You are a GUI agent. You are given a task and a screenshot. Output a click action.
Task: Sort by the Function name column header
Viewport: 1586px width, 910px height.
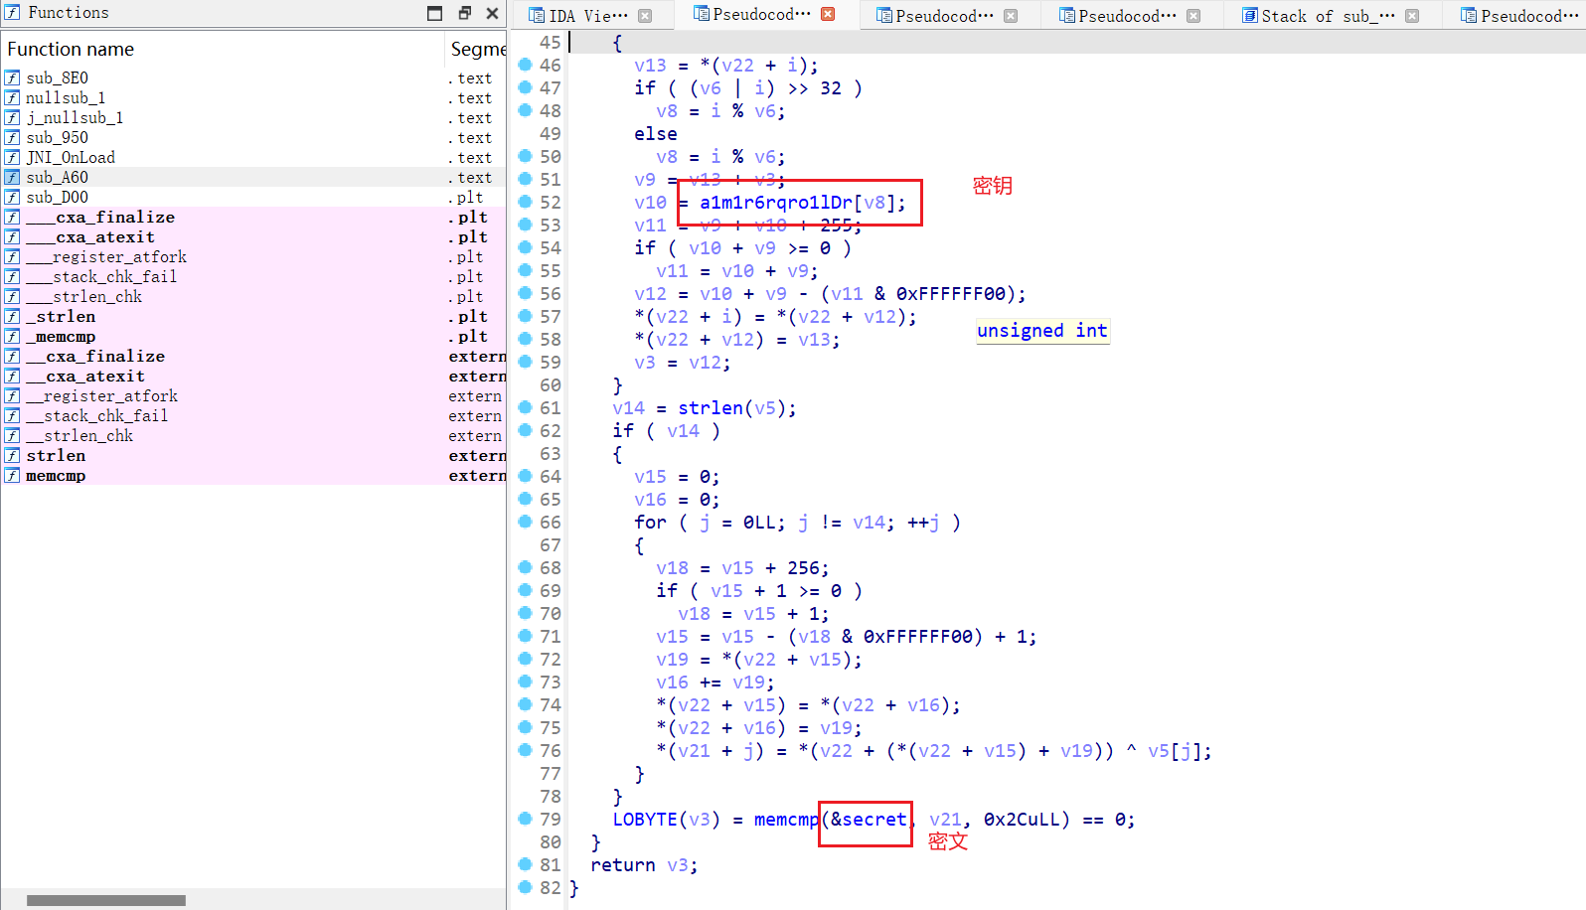tap(71, 49)
